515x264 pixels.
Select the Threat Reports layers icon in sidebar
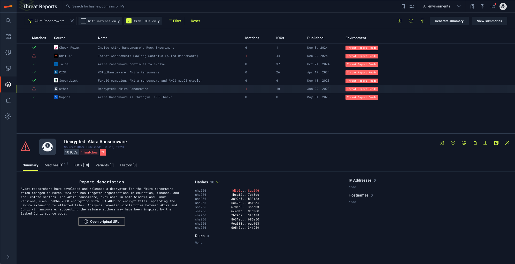tap(8, 84)
